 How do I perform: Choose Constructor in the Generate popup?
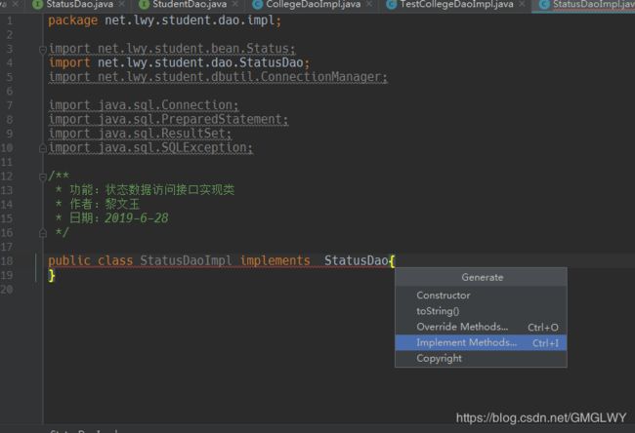click(481, 295)
